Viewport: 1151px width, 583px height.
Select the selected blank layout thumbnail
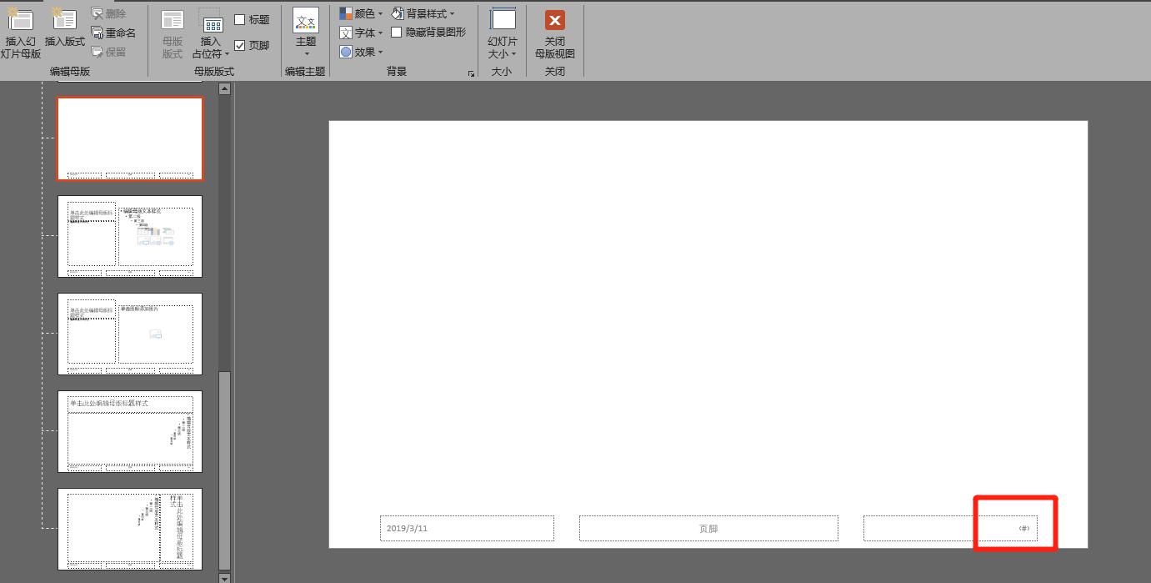click(x=130, y=138)
